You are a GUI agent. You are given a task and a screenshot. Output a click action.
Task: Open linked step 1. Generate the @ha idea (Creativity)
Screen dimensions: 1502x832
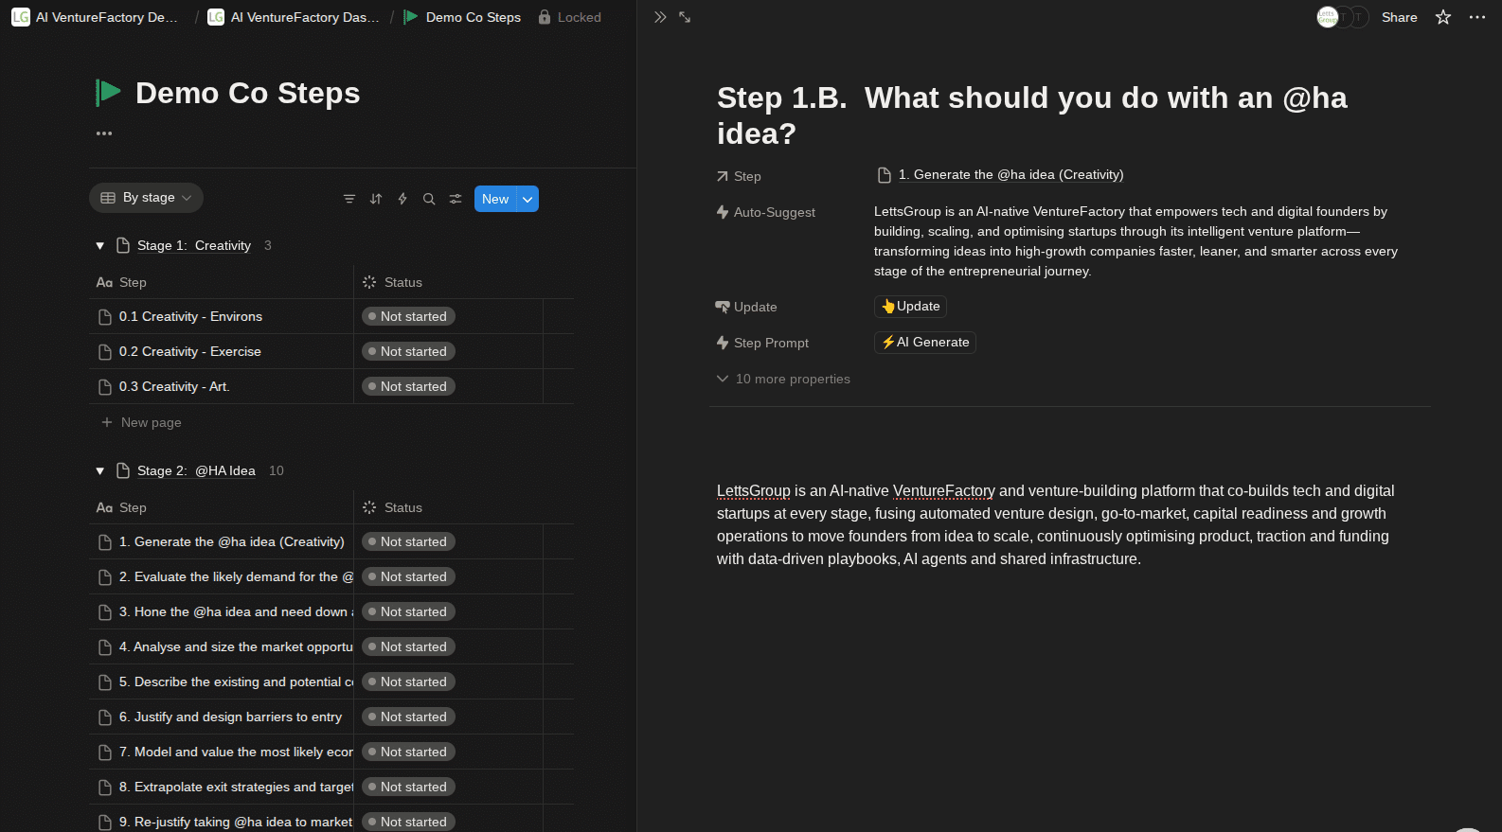(1001, 174)
